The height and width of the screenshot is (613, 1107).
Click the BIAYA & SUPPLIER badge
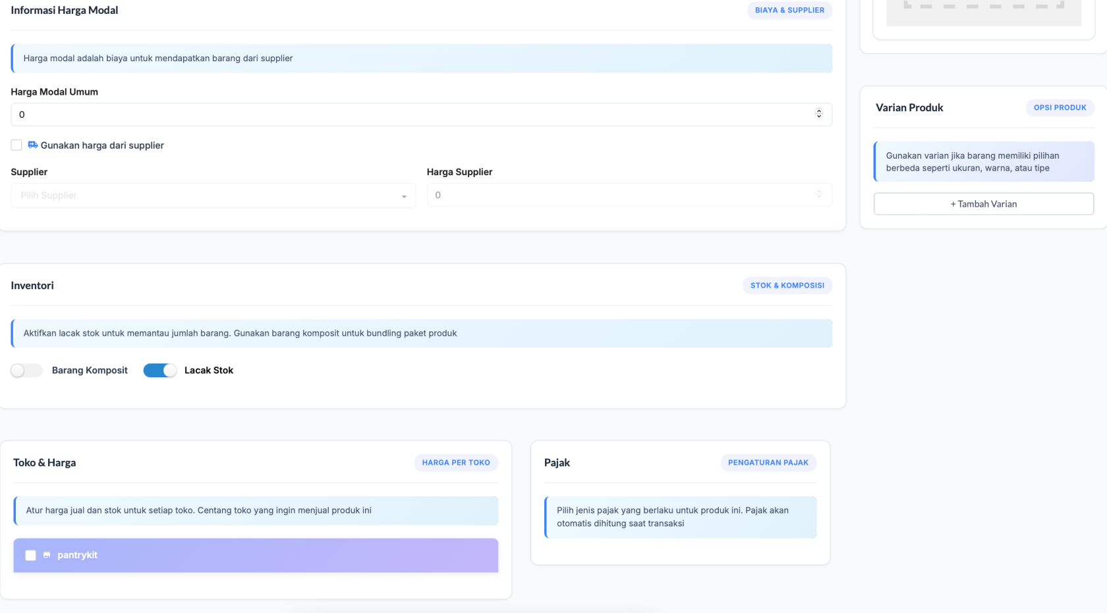tap(789, 11)
